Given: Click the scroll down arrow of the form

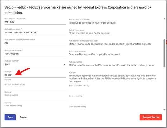Looking at the screenshot, I should pos(164,110).
